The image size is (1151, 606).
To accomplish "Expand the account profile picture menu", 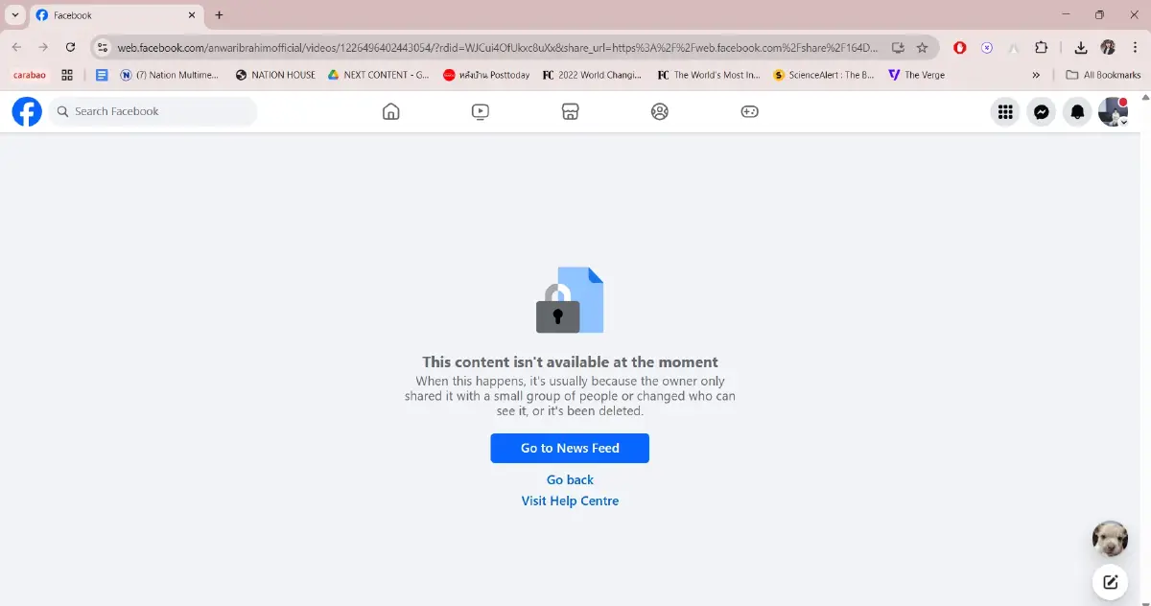I will (x=1113, y=112).
